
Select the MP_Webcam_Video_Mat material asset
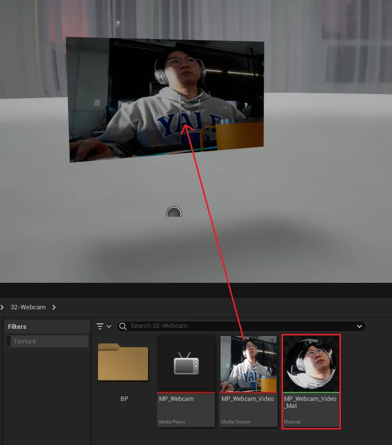tap(311, 381)
